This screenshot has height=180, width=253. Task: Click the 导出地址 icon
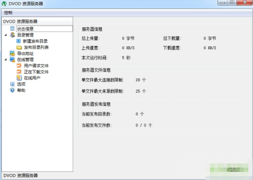point(12,53)
